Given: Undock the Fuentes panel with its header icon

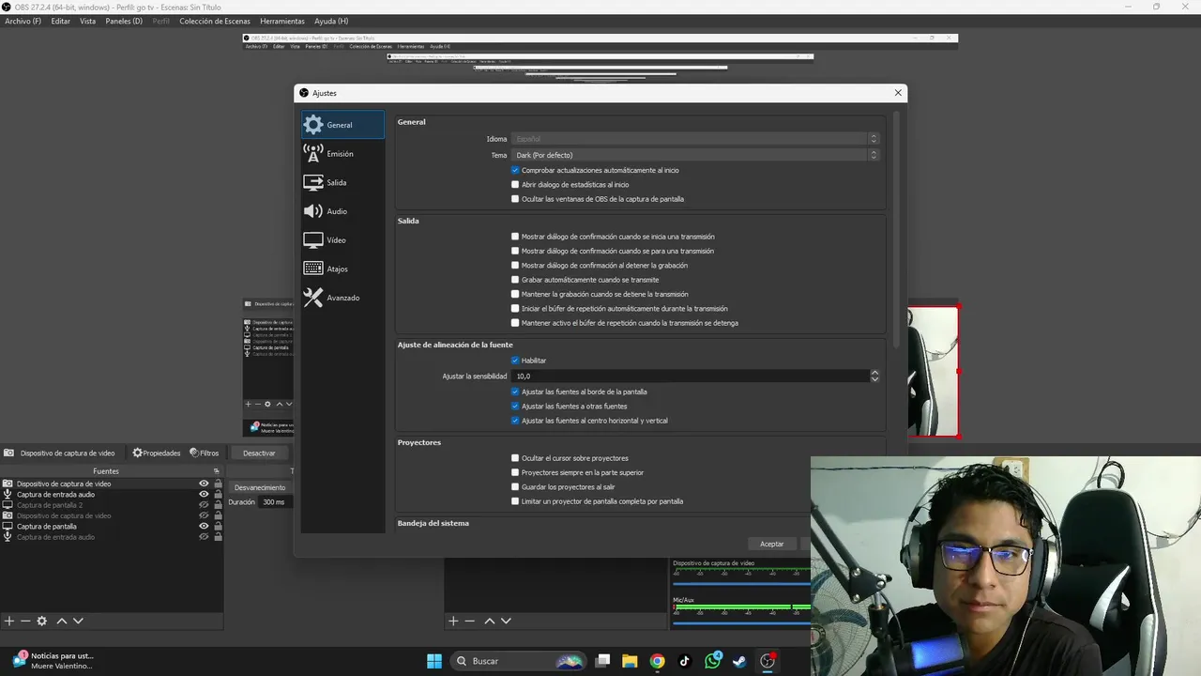Looking at the screenshot, I should coord(217,471).
